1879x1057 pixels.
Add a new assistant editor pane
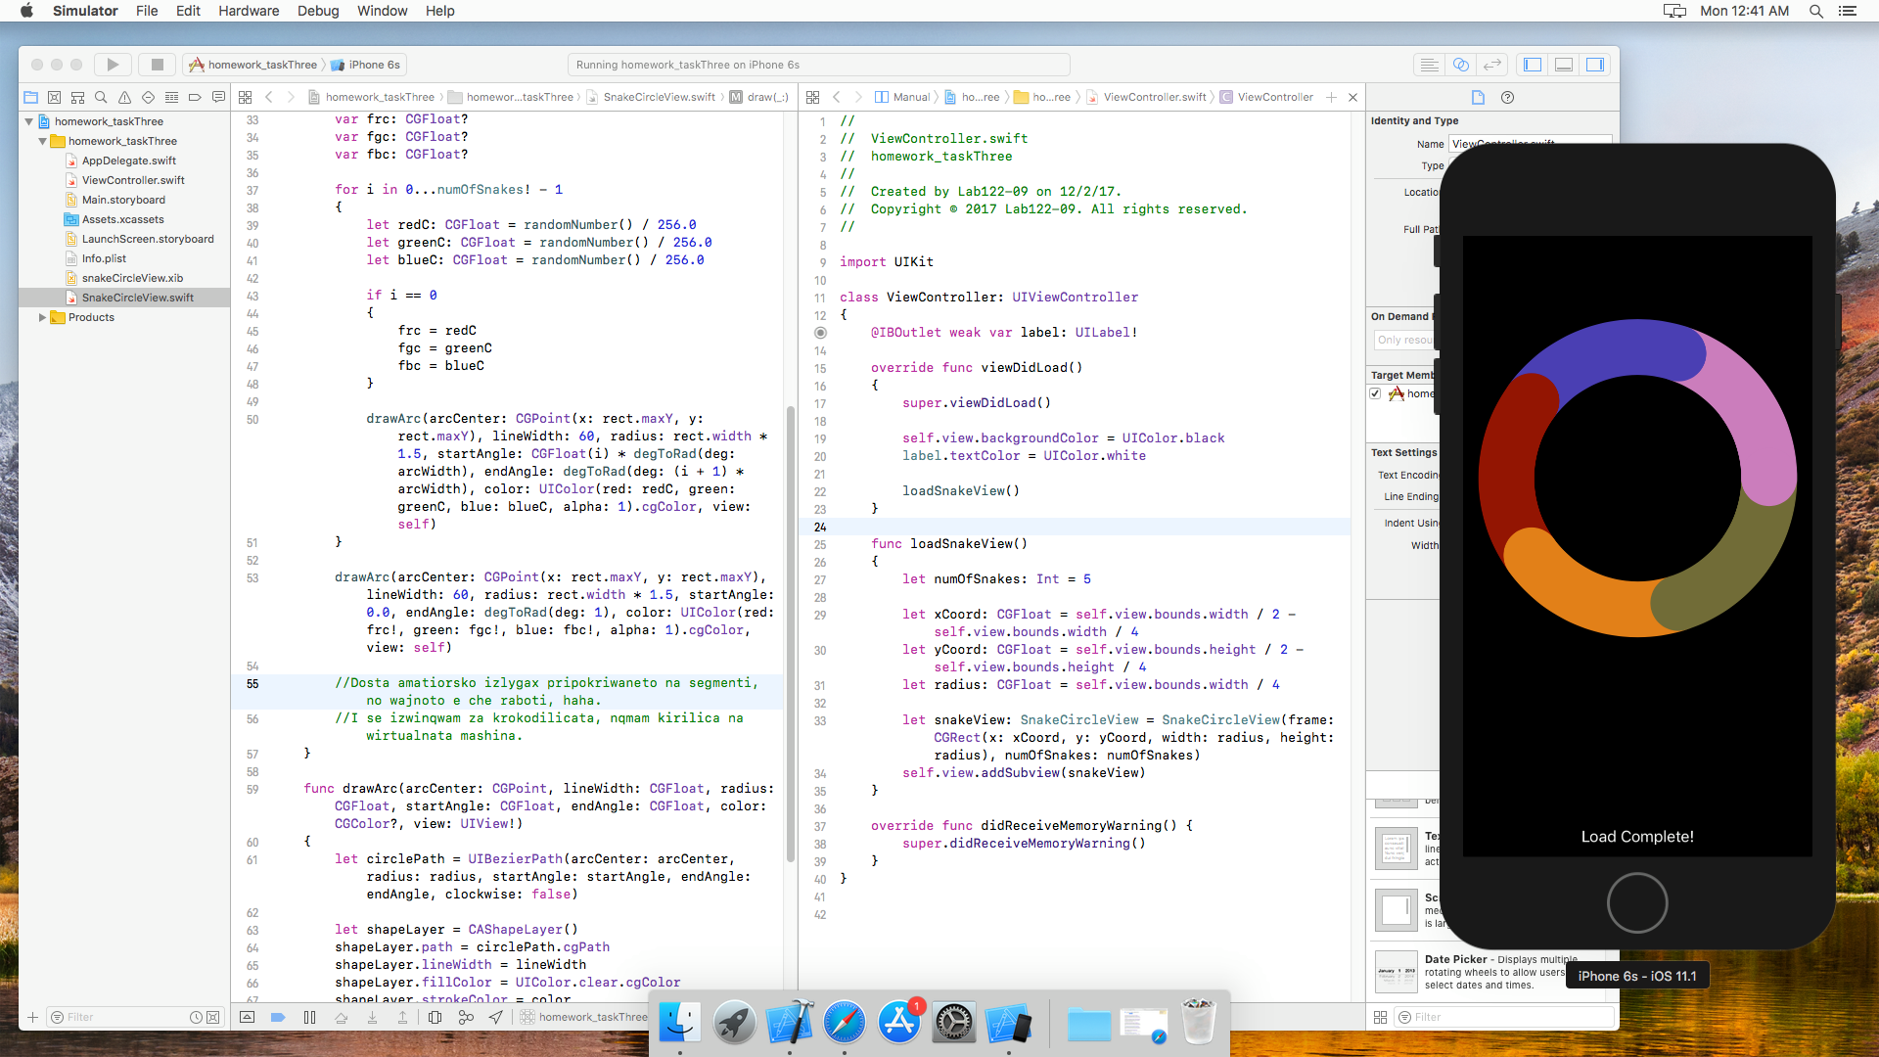[x=1331, y=97]
